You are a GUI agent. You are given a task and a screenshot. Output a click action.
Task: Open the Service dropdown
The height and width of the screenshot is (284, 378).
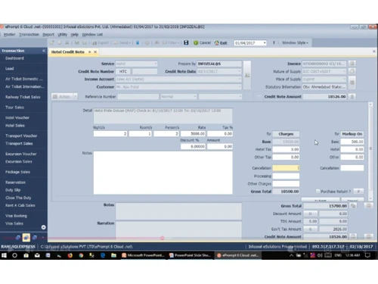click(x=155, y=64)
